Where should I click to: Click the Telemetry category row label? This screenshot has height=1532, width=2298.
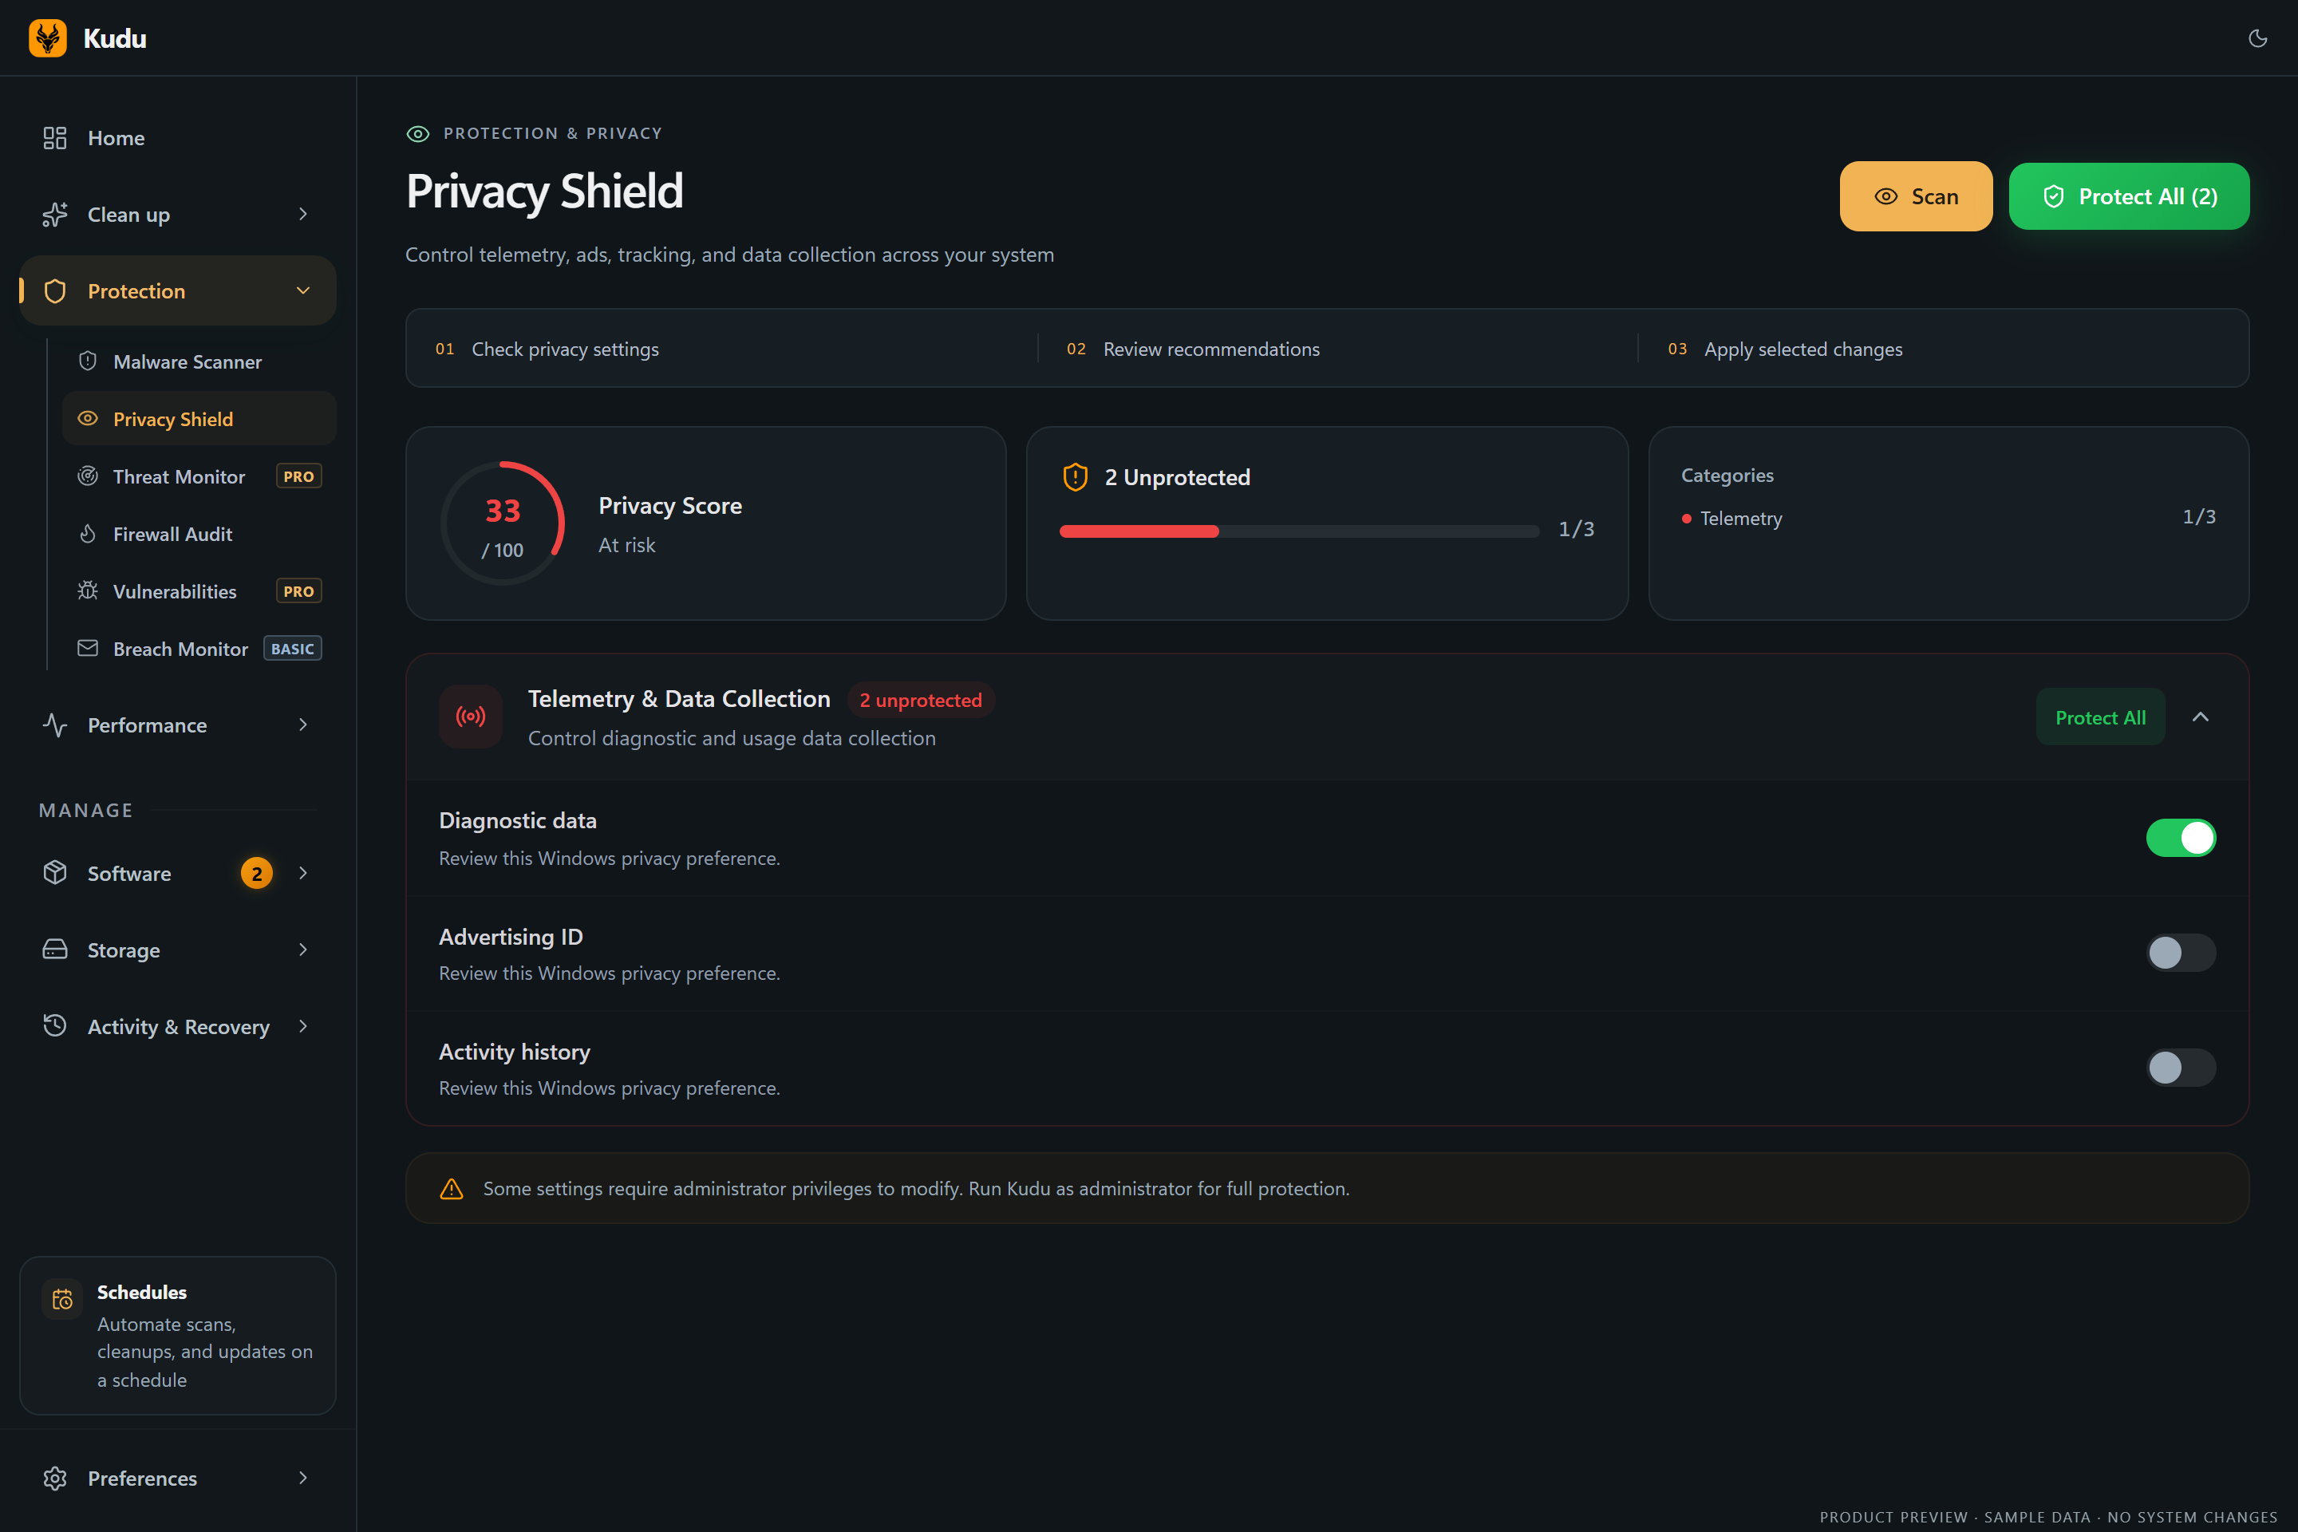click(1741, 519)
